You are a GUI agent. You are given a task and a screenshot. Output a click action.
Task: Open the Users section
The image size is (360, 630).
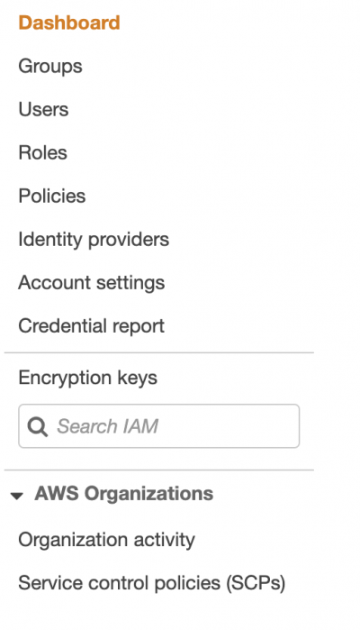[43, 109]
